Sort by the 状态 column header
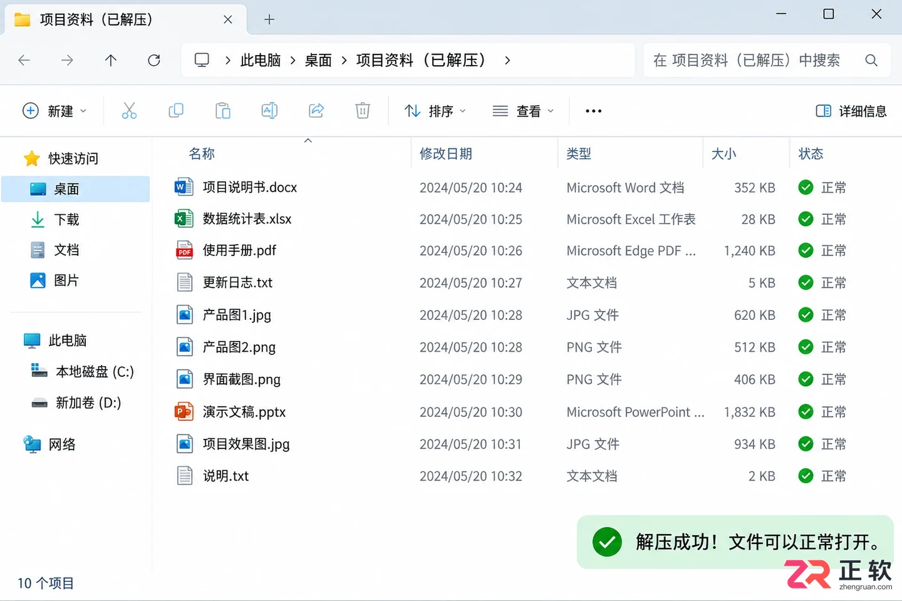This screenshot has width=902, height=601. 811,153
